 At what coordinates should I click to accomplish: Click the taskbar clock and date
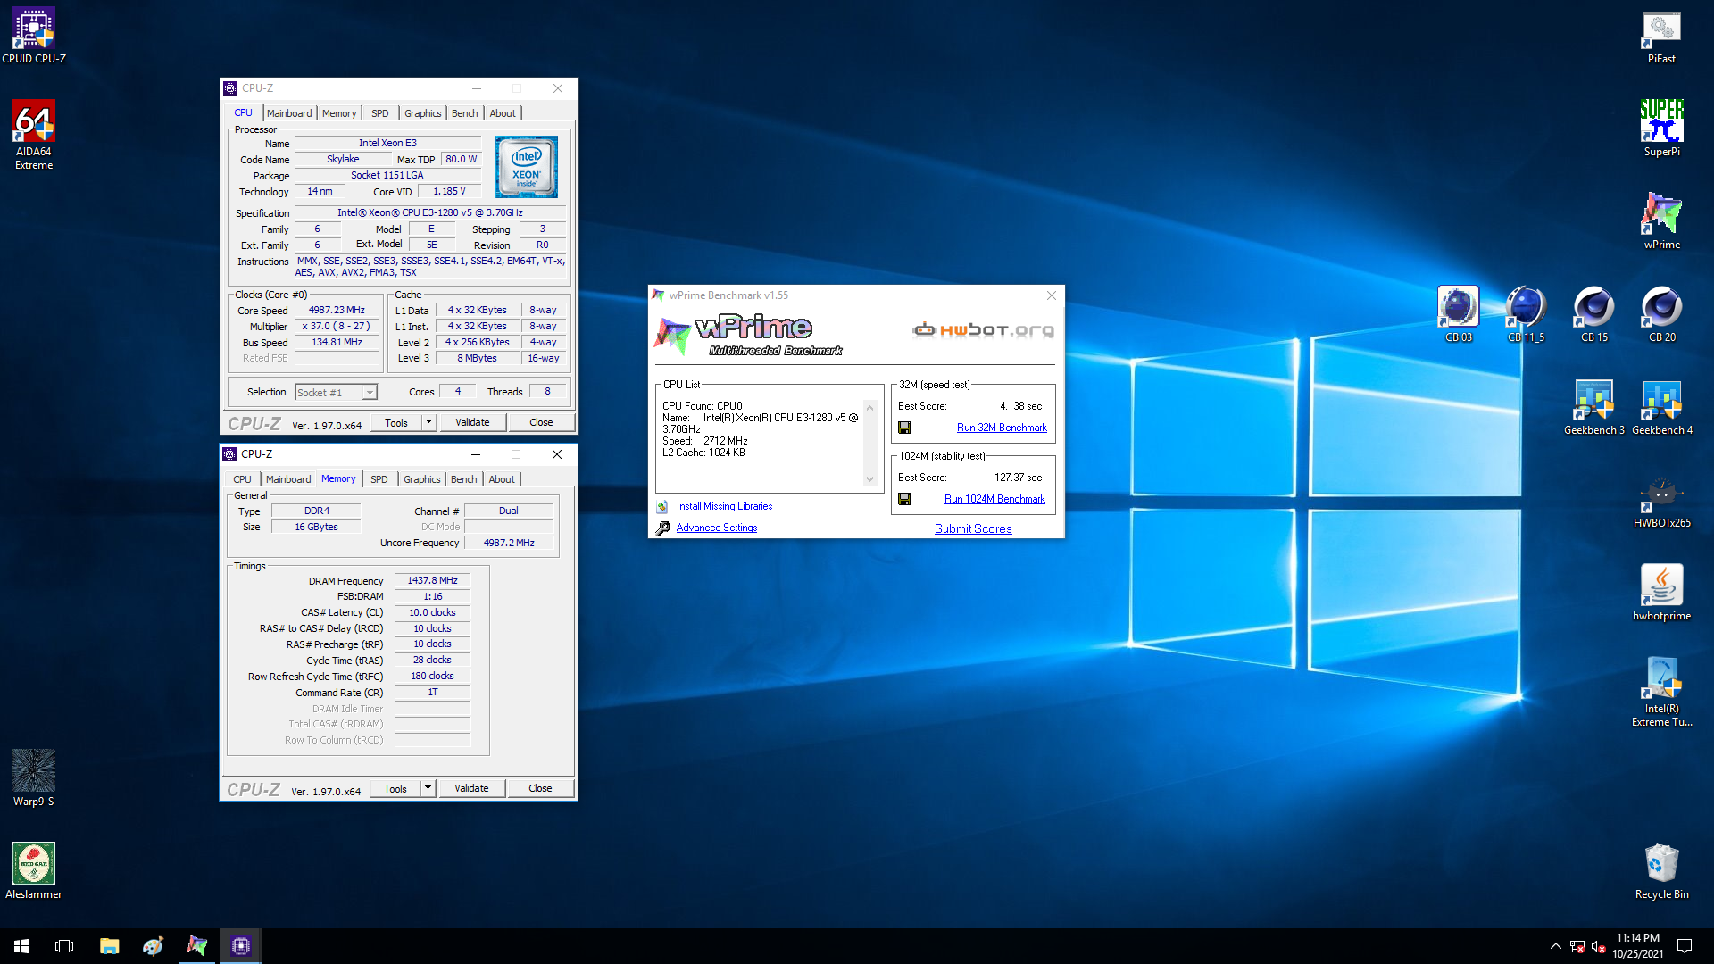(x=1638, y=946)
